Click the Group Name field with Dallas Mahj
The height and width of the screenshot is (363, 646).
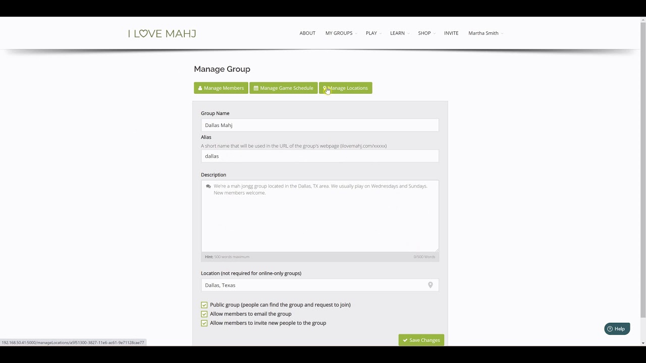tap(320, 125)
